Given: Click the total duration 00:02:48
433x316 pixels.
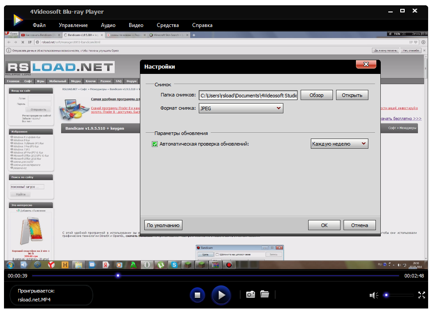Looking at the screenshot, I should coord(414,276).
